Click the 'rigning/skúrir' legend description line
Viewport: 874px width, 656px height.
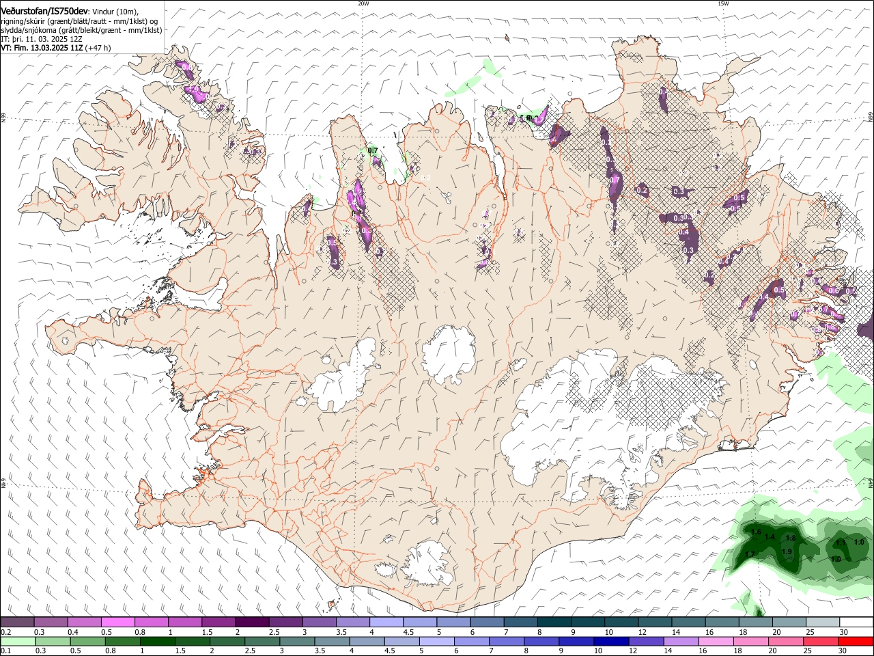[x=79, y=21]
